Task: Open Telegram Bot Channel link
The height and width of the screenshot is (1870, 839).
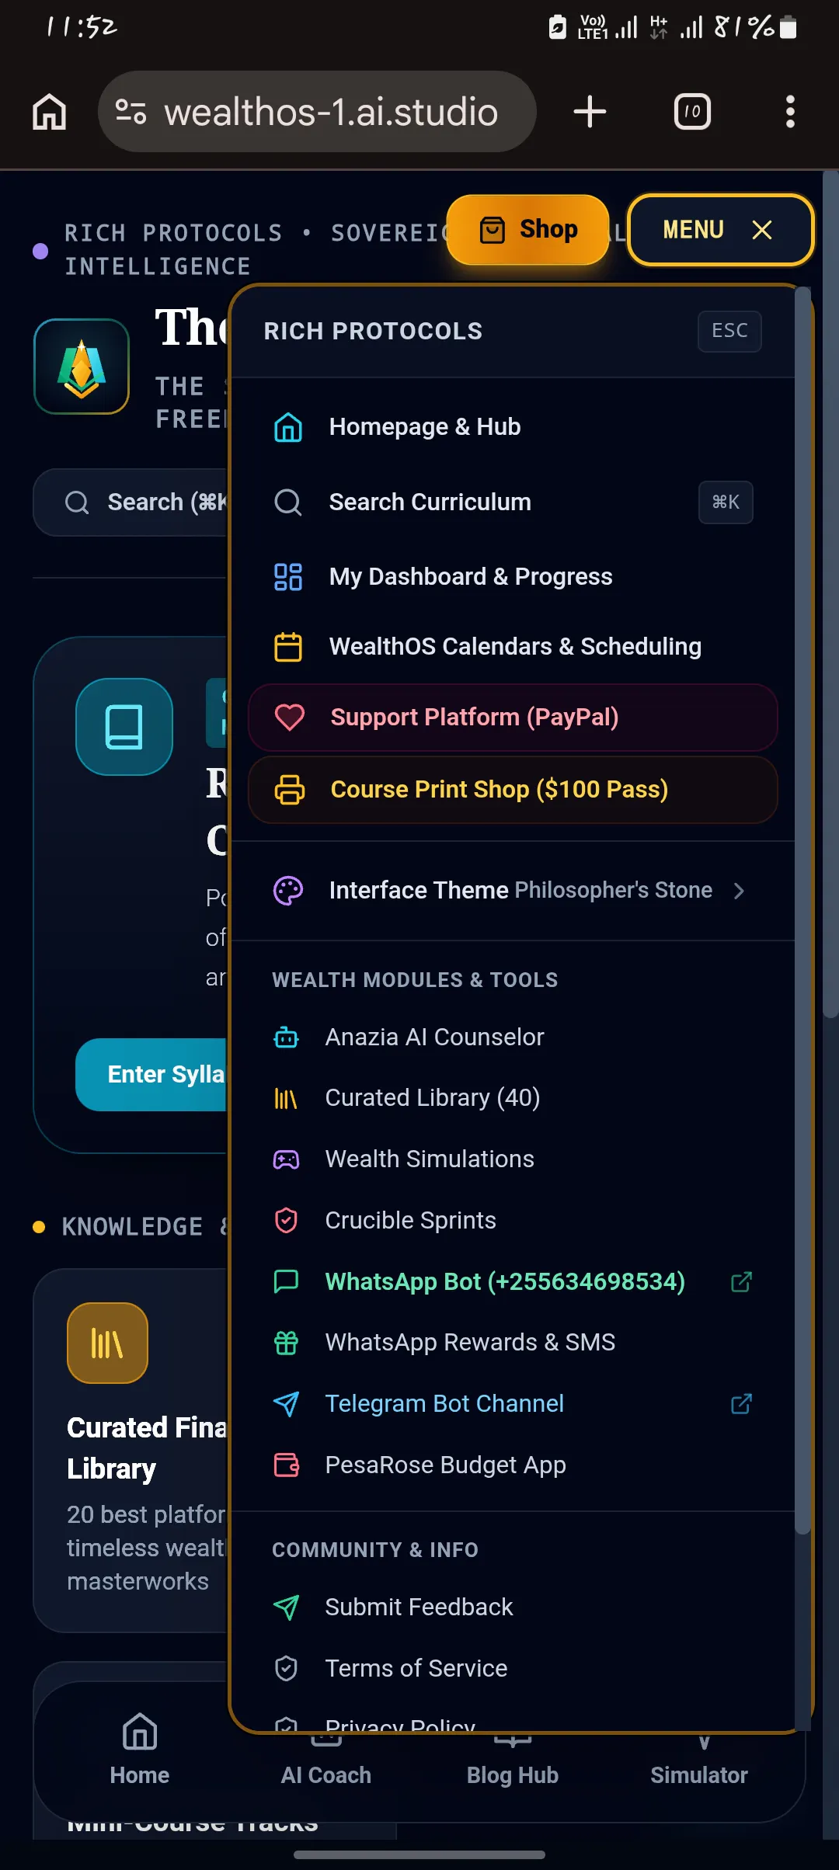Action: pyautogui.click(x=513, y=1404)
